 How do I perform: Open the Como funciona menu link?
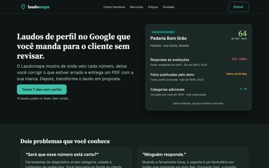point(114,7)
